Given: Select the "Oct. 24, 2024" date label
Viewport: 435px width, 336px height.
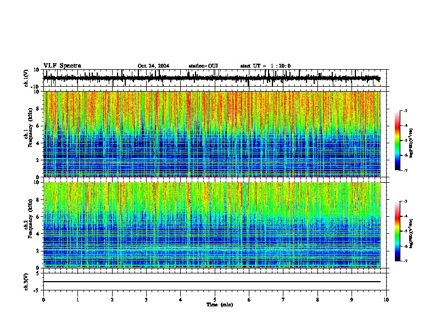Looking at the screenshot, I should pyautogui.click(x=153, y=66).
